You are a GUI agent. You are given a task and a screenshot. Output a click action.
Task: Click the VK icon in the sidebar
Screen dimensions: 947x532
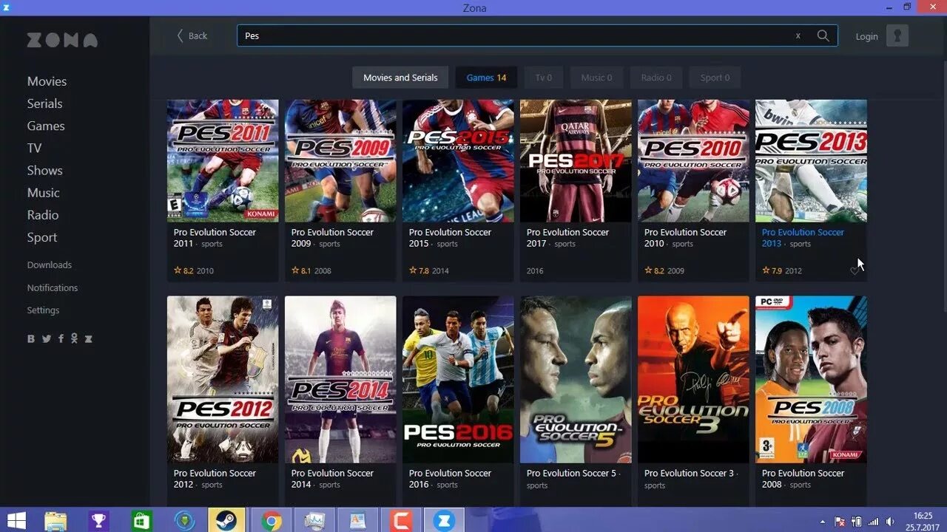pyautogui.click(x=31, y=339)
